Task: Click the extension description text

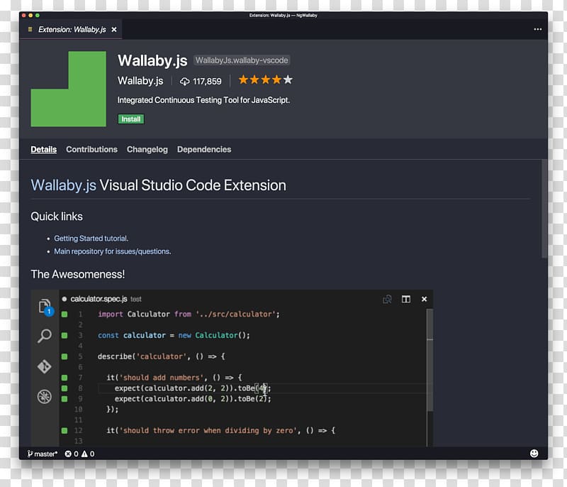Action: point(203,100)
